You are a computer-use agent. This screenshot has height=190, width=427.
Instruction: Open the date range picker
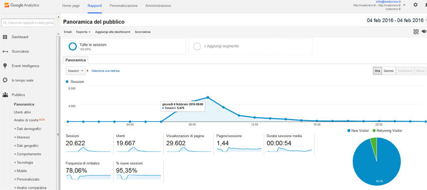[396, 21]
